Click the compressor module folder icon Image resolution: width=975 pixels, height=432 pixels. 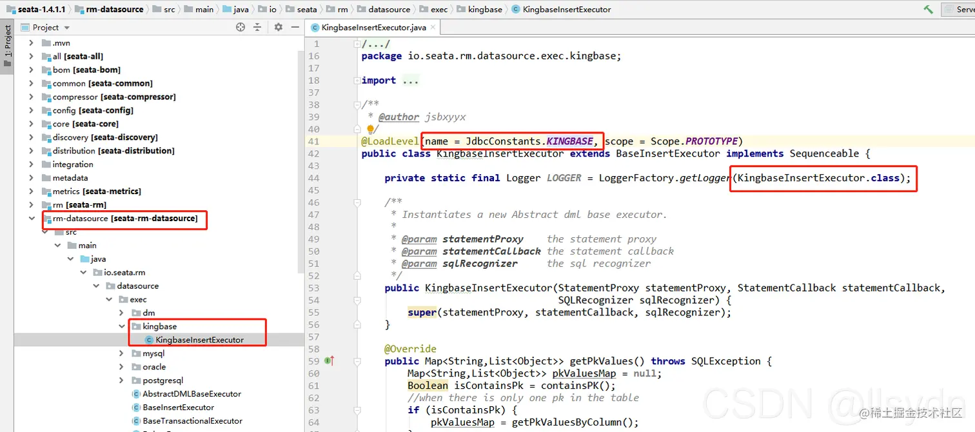[46, 97]
